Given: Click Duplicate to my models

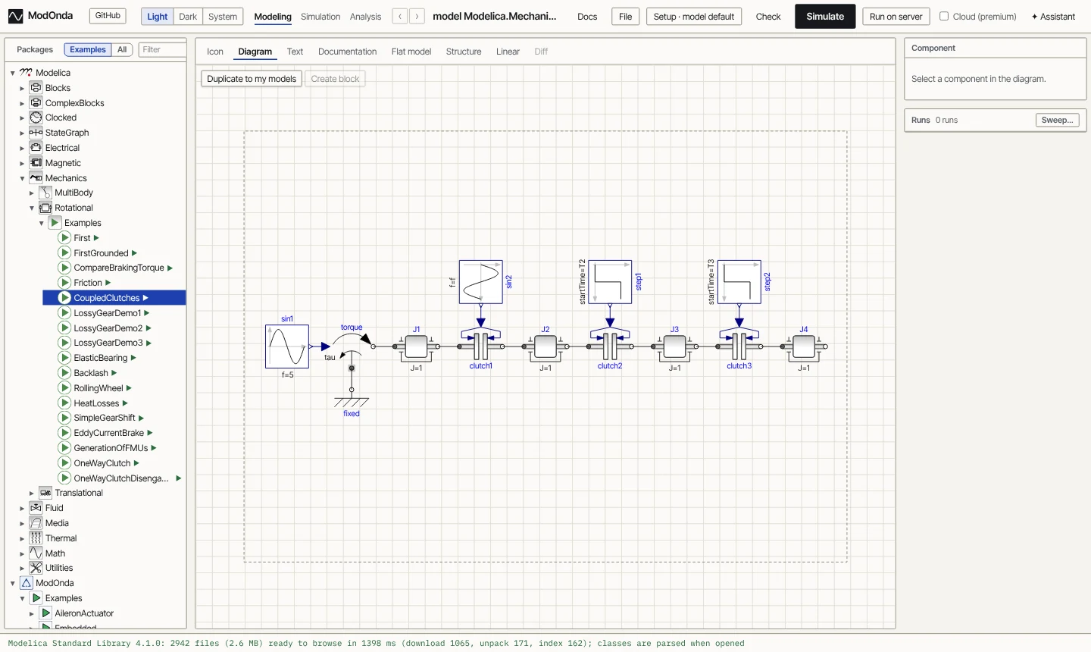Looking at the screenshot, I should pos(252,79).
